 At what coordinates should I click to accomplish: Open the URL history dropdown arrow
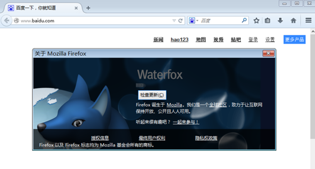pos(174,21)
